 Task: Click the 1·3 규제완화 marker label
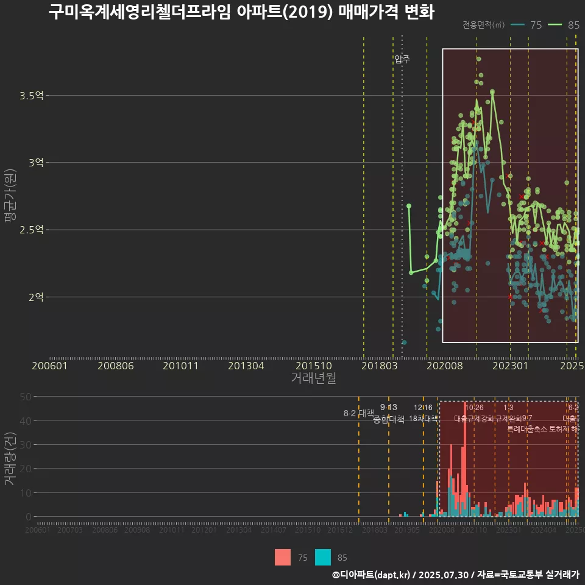(508, 413)
